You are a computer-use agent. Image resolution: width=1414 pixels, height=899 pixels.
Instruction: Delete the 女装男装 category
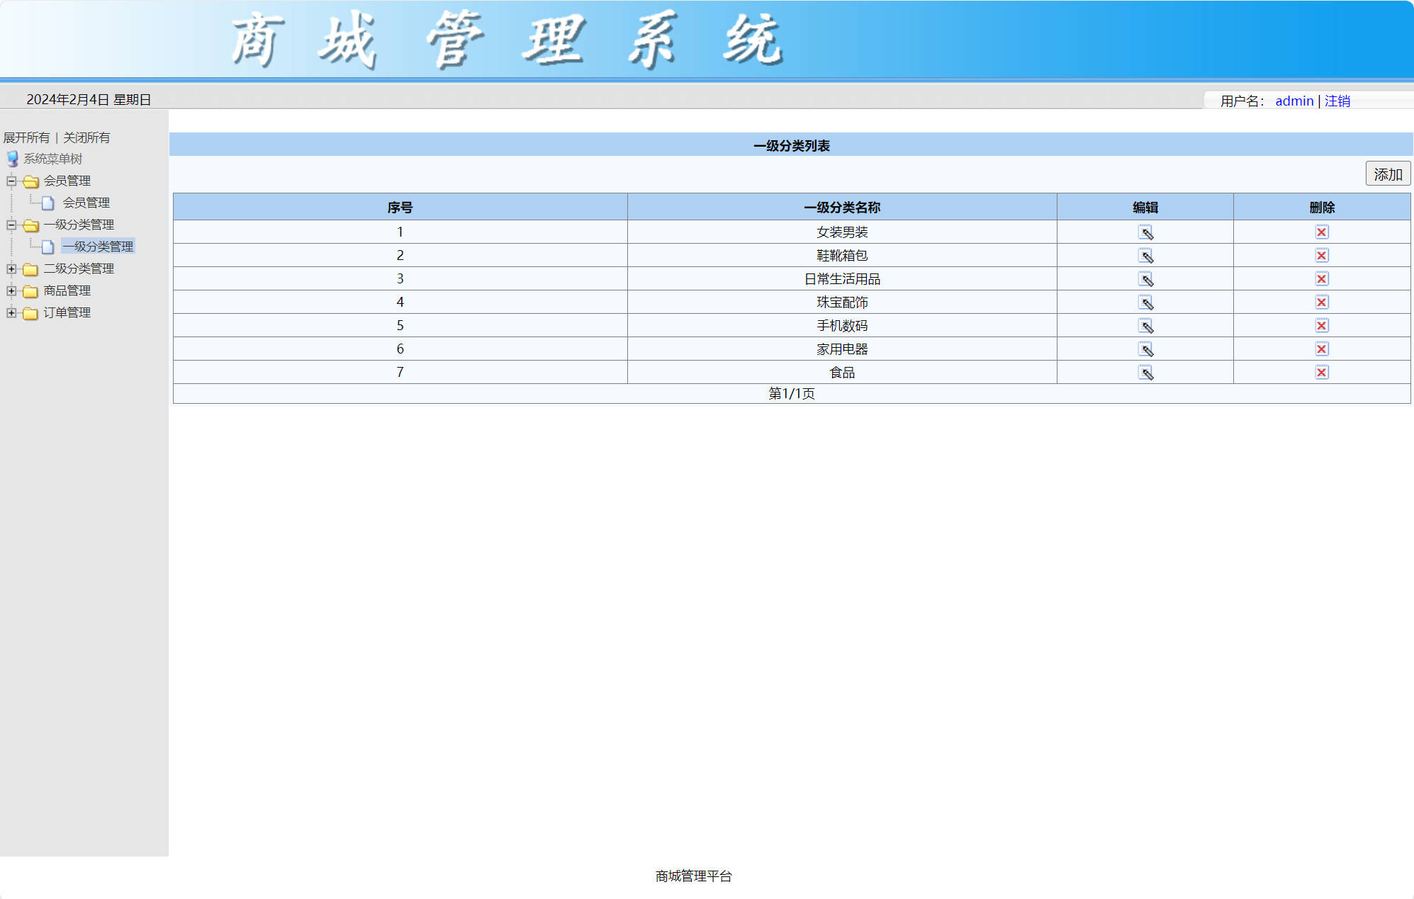pos(1321,232)
